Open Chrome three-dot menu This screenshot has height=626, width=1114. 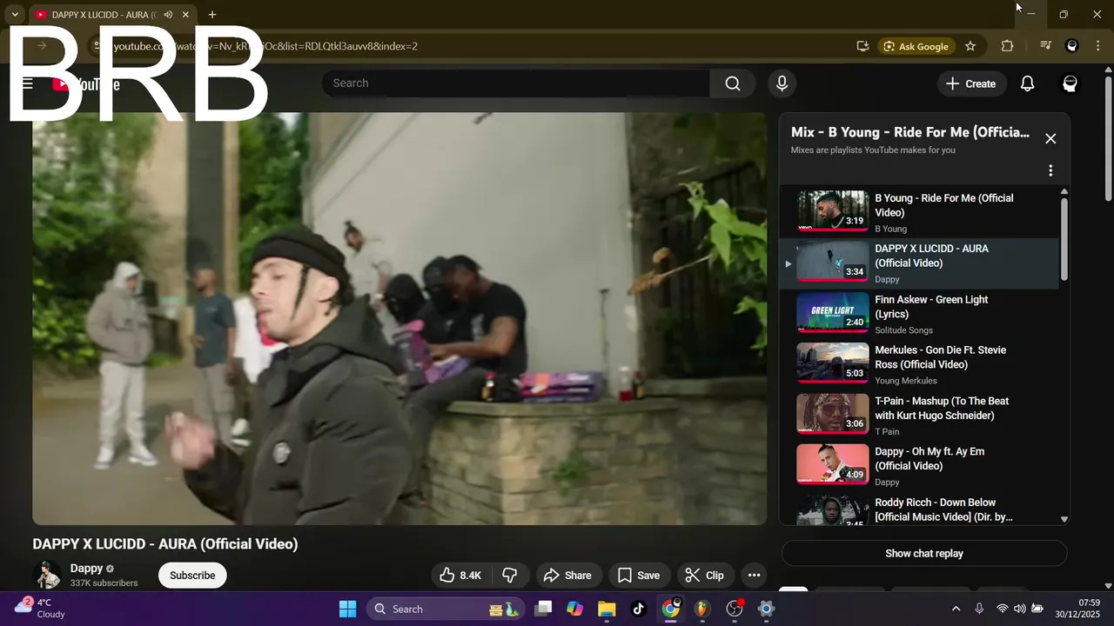coord(1098,46)
